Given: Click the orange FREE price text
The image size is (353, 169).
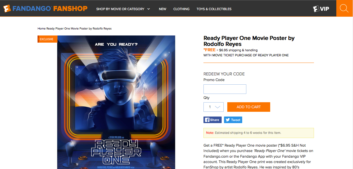Looking at the screenshot, I should [209, 50].
